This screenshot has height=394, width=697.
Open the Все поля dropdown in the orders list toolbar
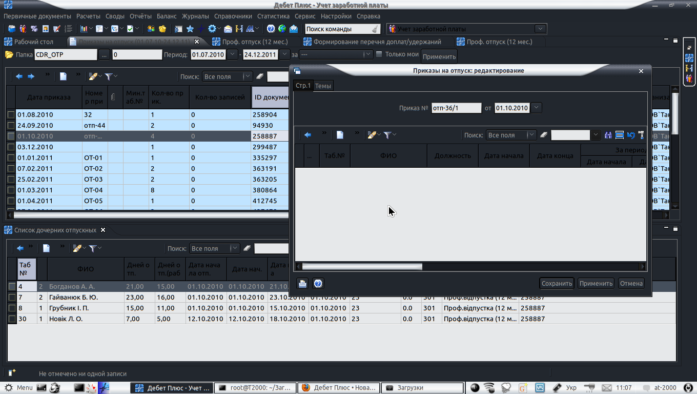click(247, 76)
